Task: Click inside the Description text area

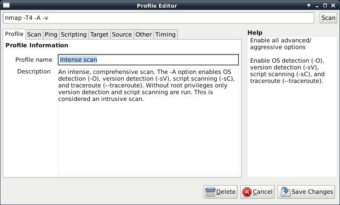Action: pos(148,121)
